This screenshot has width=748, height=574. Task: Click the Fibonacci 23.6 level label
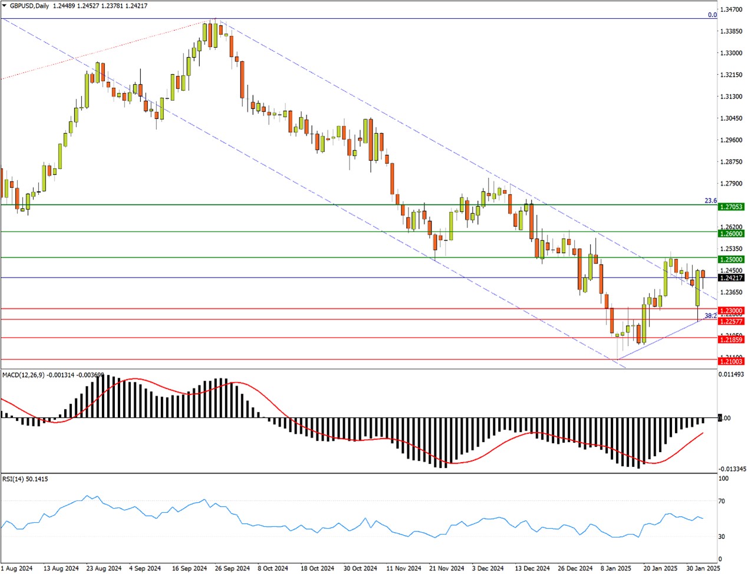tap(711, 201)
